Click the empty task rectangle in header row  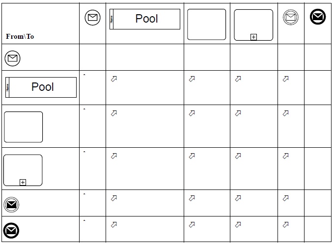pos(206,25)
